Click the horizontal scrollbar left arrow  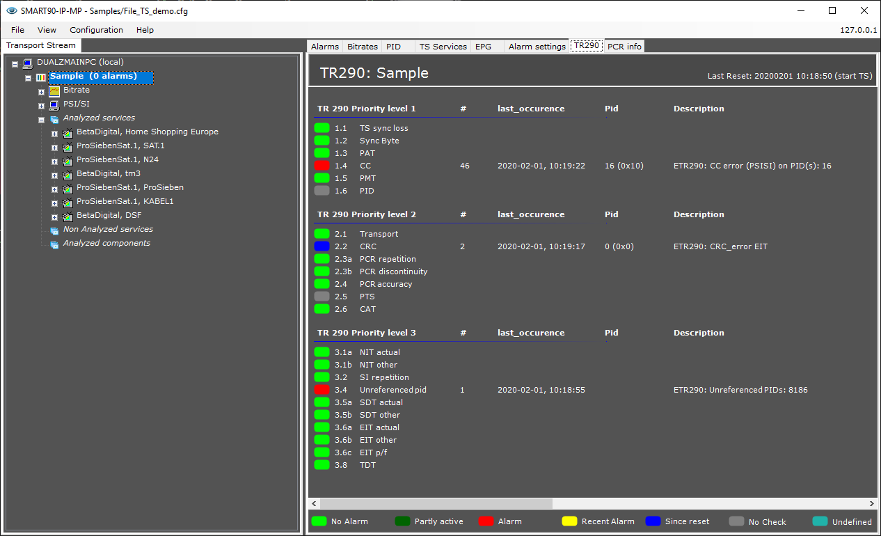pos(315,503)
